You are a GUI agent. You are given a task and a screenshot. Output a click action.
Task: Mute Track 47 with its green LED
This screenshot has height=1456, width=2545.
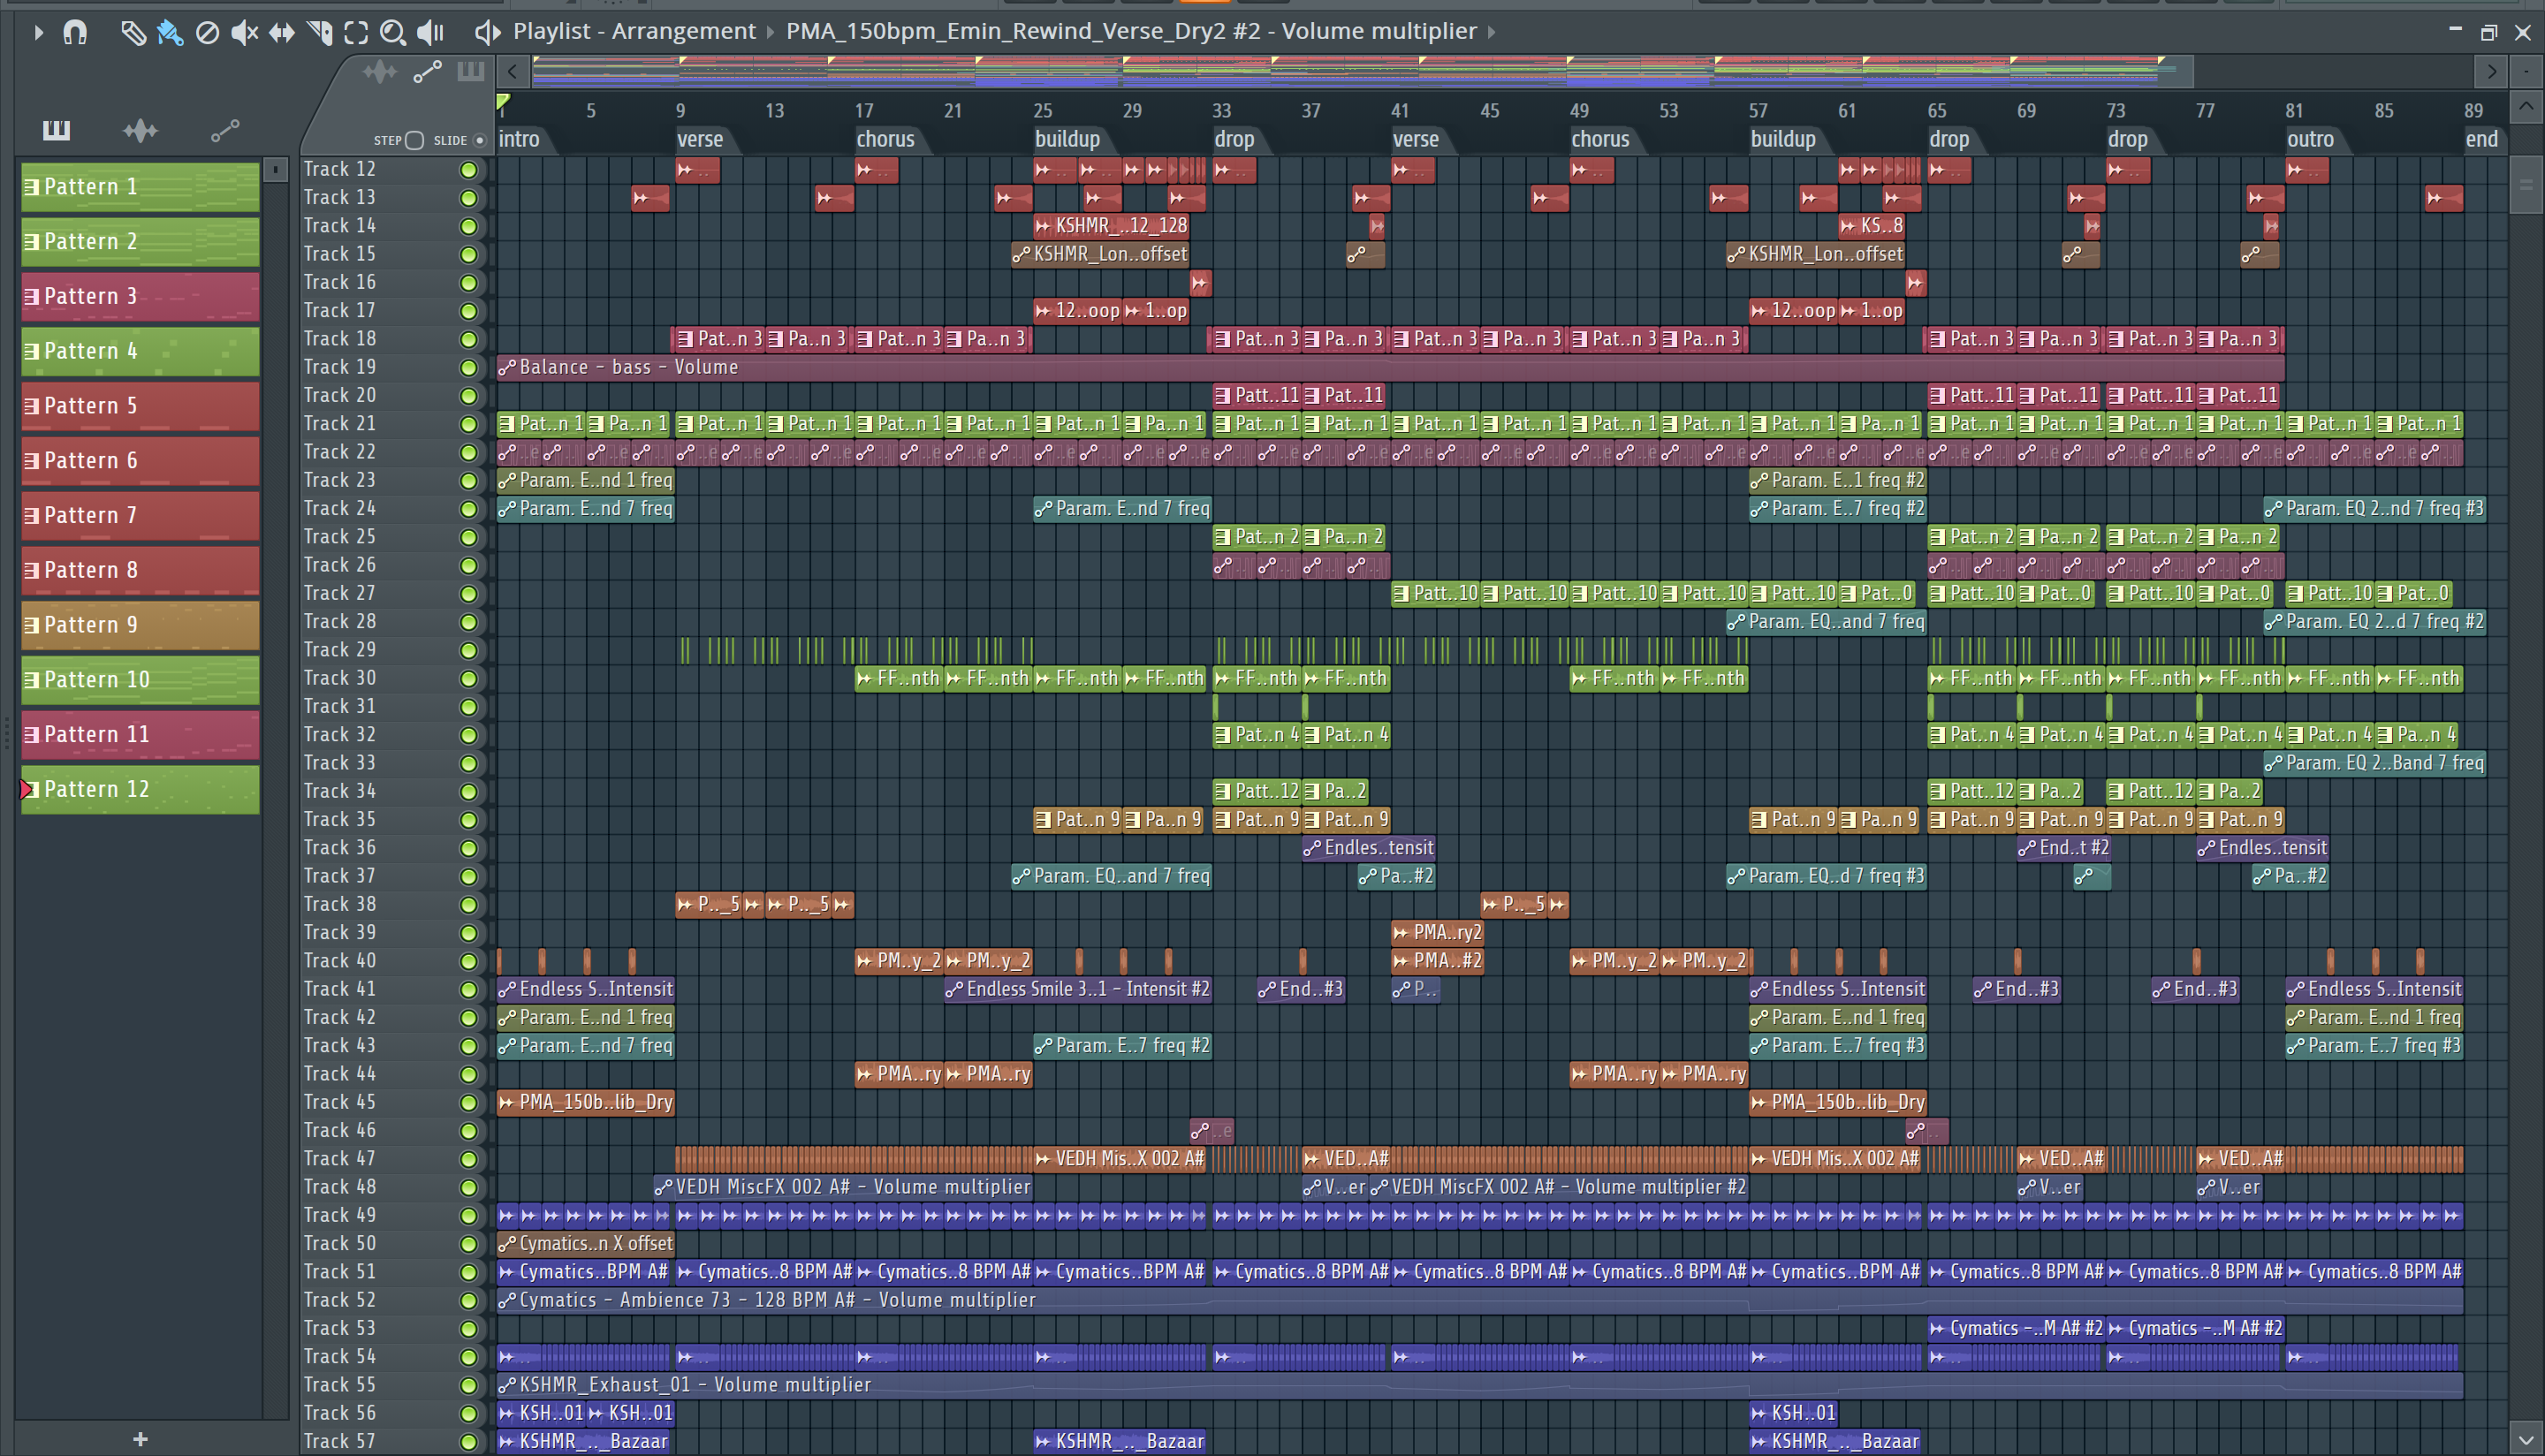468,1159
